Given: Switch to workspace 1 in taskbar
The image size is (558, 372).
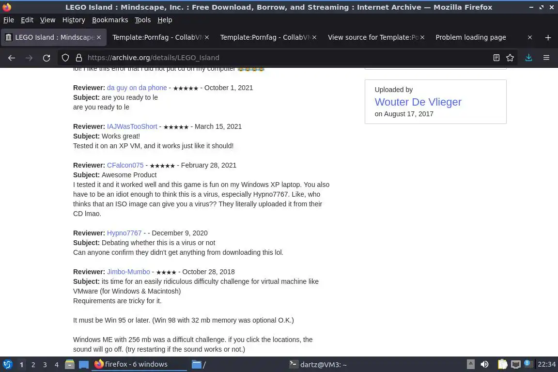Looking at the screenshot, I should pyautogui.click(x=21, y=365).
